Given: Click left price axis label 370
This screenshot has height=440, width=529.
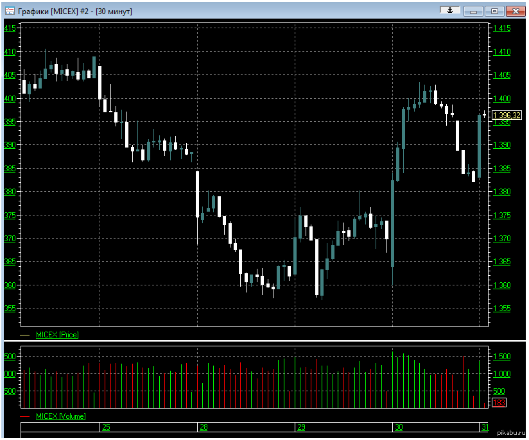Looking at the screenshot, I should click(10, 239).
